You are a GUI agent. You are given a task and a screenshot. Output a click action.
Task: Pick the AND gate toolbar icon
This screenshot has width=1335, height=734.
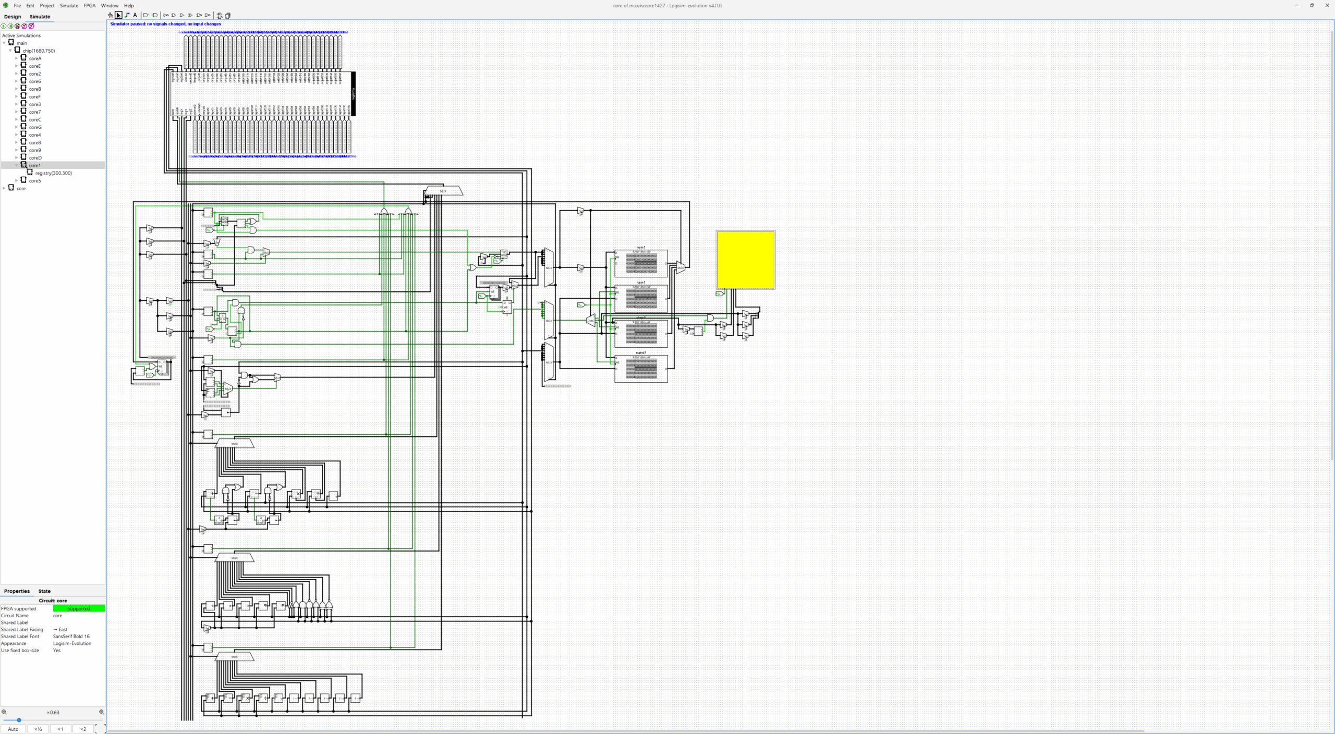(174, 15)
